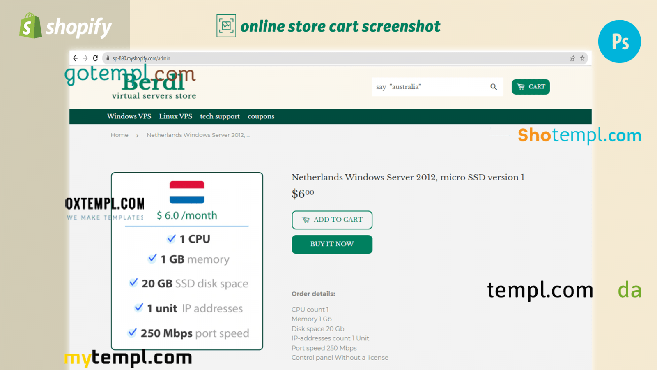Open the CART button in header
Viewport: 657px width, 370px height.
click(x=531, y=87)
